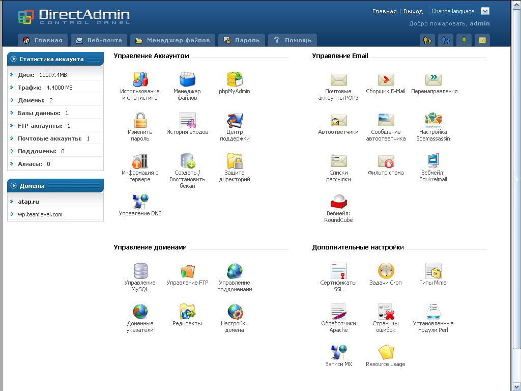
Task: Open Почтовые аккаунты POP3 icon
Action: point(338,79)
